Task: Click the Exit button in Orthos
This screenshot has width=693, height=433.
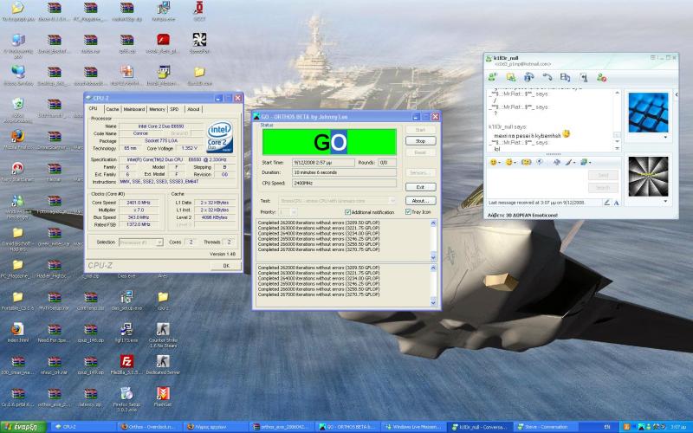Action: pos(420,187)
